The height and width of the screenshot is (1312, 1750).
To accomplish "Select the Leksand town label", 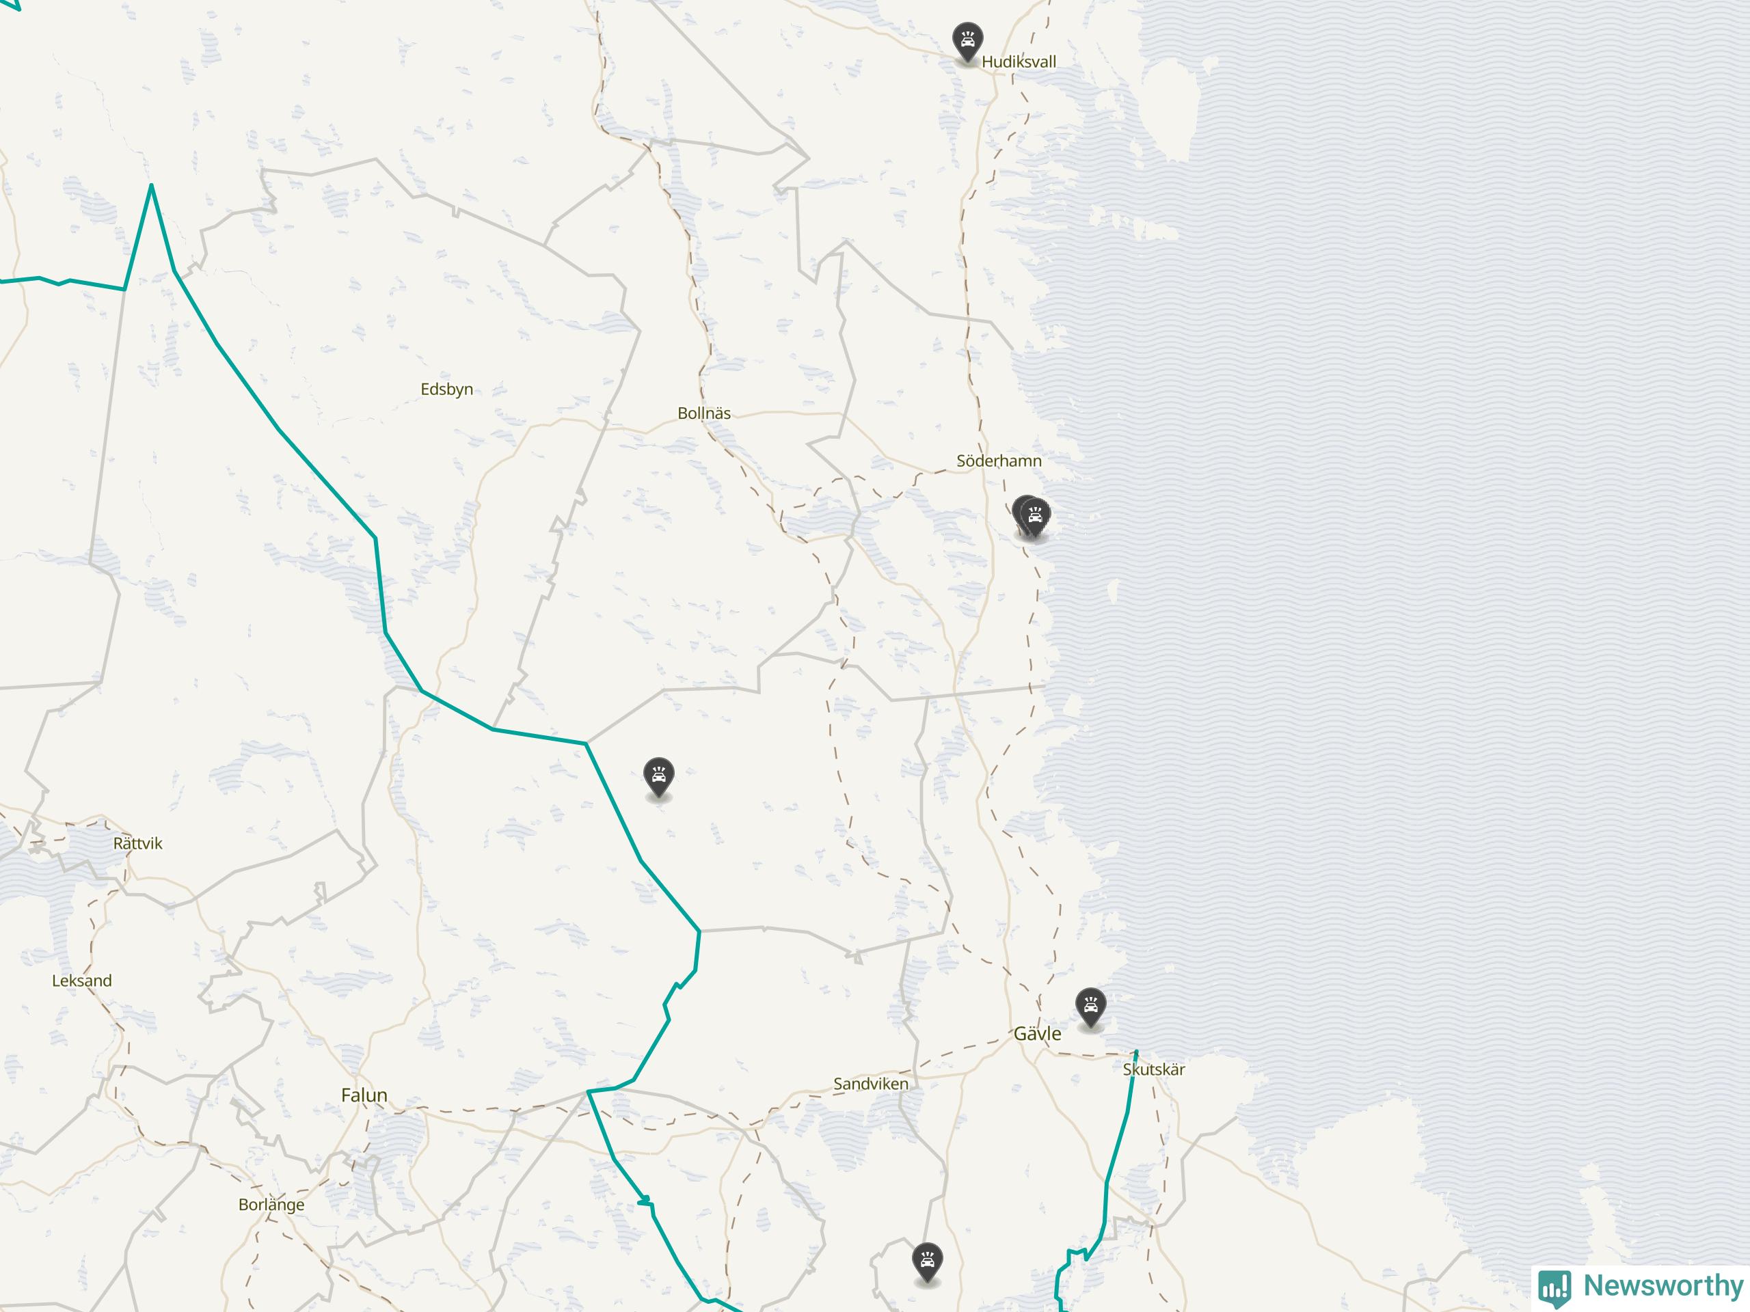I will [81, 981].
